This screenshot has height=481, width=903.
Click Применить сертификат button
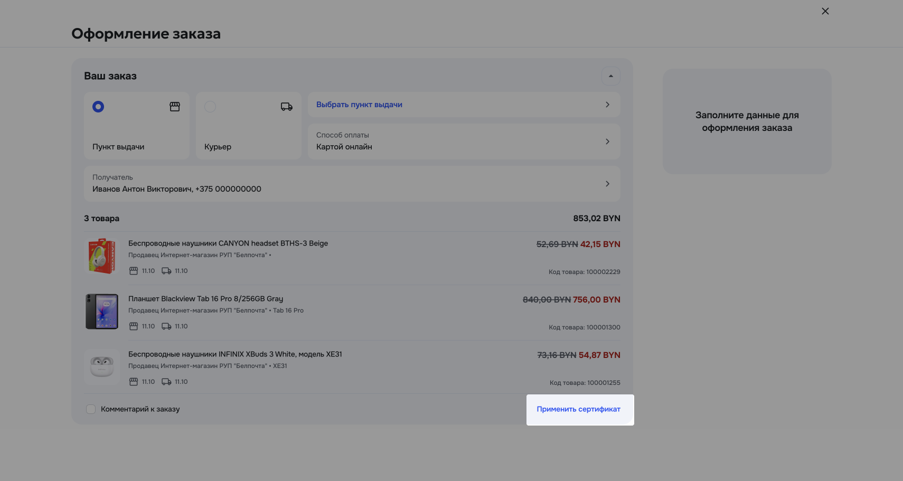pyautogui.click(x=578, y=409)
